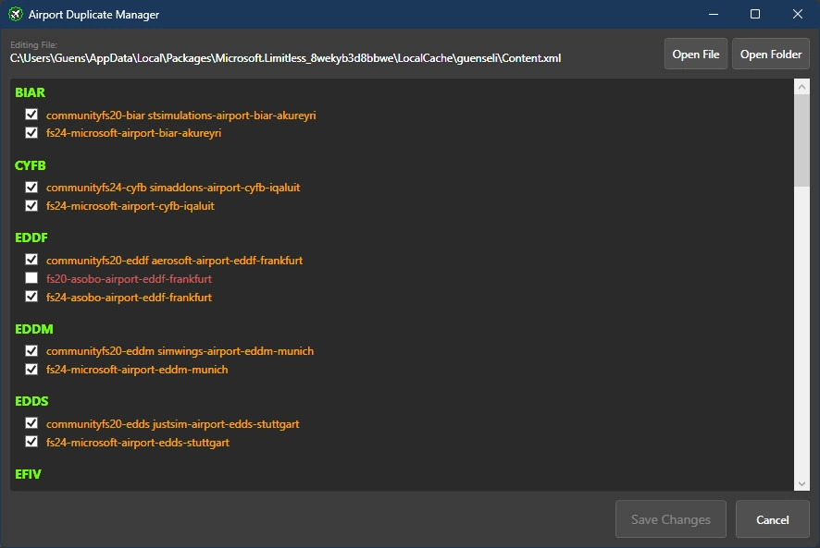Click the Save Changes button

tap(671, 519)
